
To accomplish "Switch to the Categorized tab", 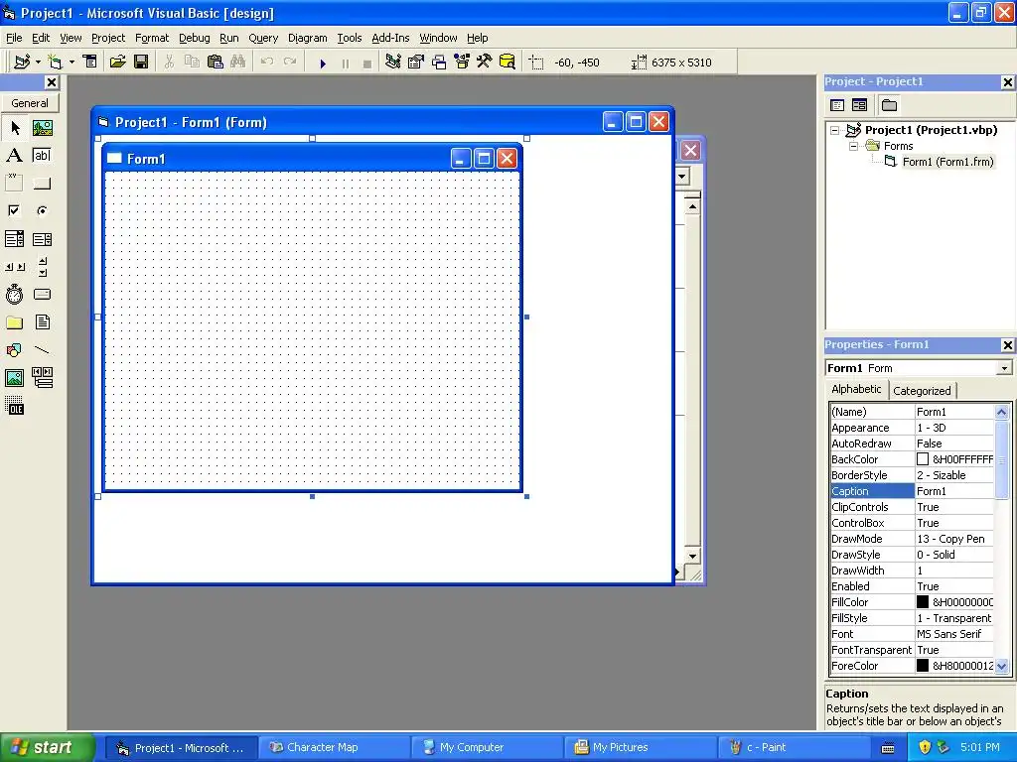I will (922, 391).
